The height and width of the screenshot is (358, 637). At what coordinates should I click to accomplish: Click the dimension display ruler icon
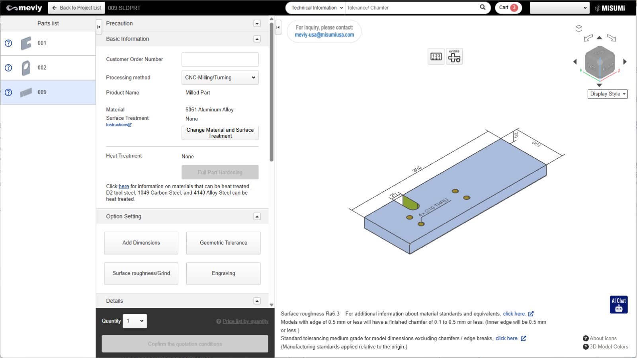(436, 56)
